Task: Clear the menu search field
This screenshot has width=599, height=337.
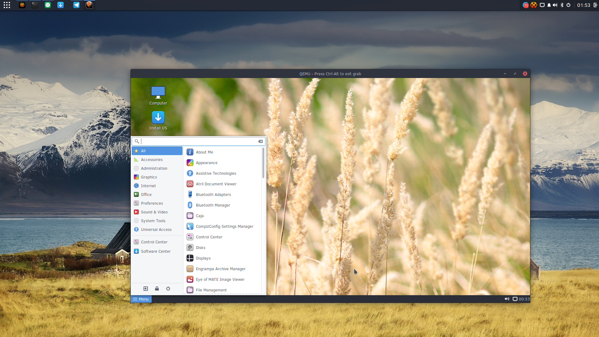Action: (261, 141)
